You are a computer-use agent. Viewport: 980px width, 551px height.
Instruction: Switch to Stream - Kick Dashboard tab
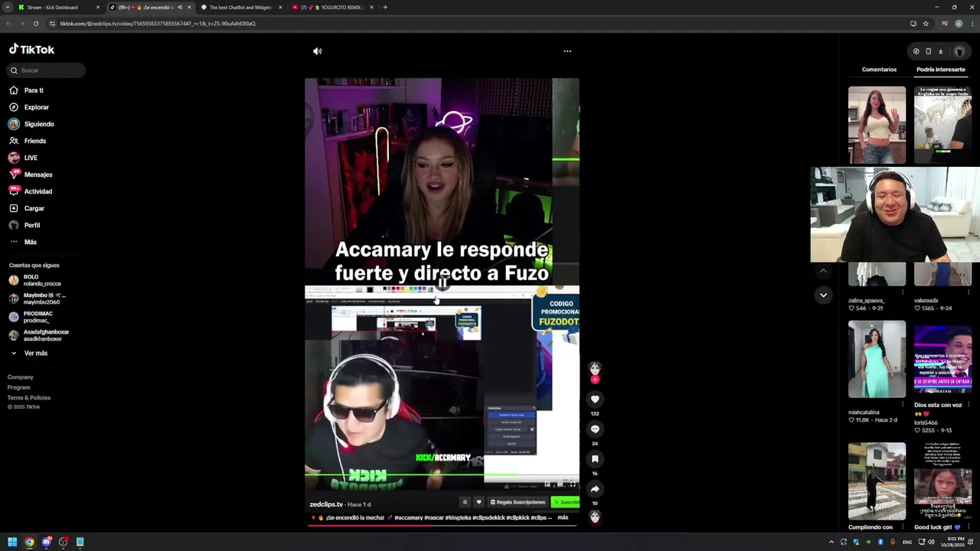59,8
